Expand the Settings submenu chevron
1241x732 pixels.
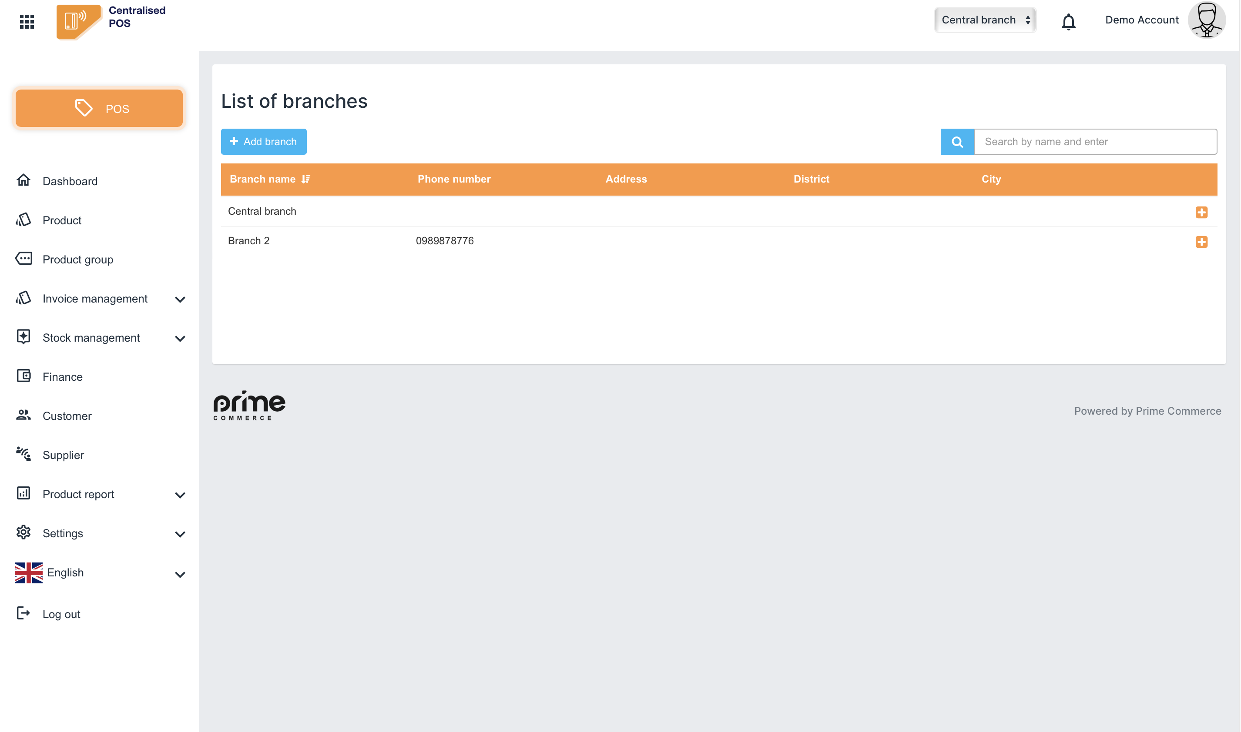pyautogui.click(x=180, y=534)
